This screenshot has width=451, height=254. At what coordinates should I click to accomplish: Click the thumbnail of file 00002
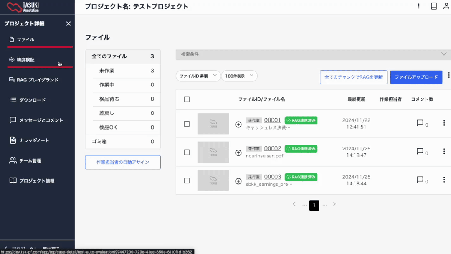coord(213,152)
